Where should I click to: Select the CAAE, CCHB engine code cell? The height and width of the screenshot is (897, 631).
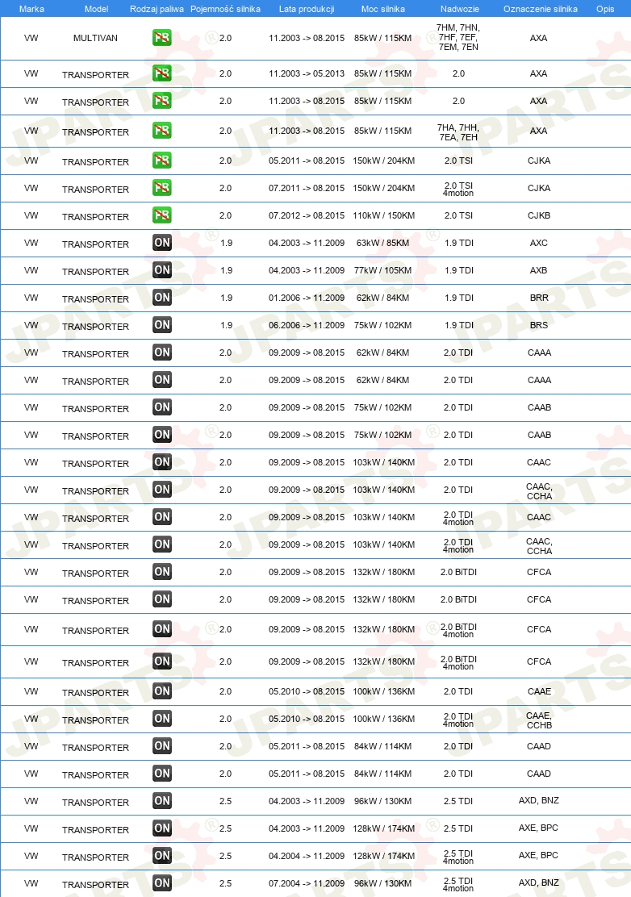pyautogui.click(x=539, y=720)
